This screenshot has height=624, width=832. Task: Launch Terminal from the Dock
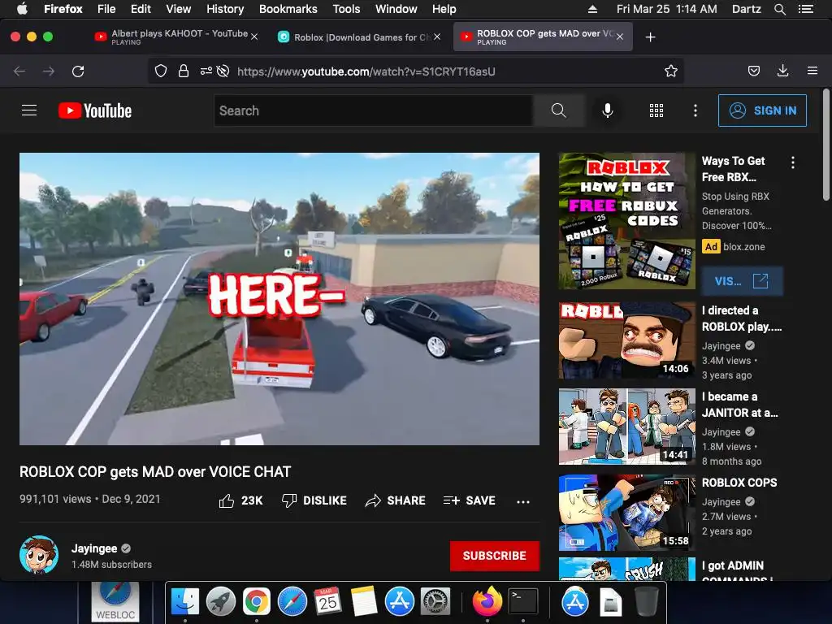point(523,602)
